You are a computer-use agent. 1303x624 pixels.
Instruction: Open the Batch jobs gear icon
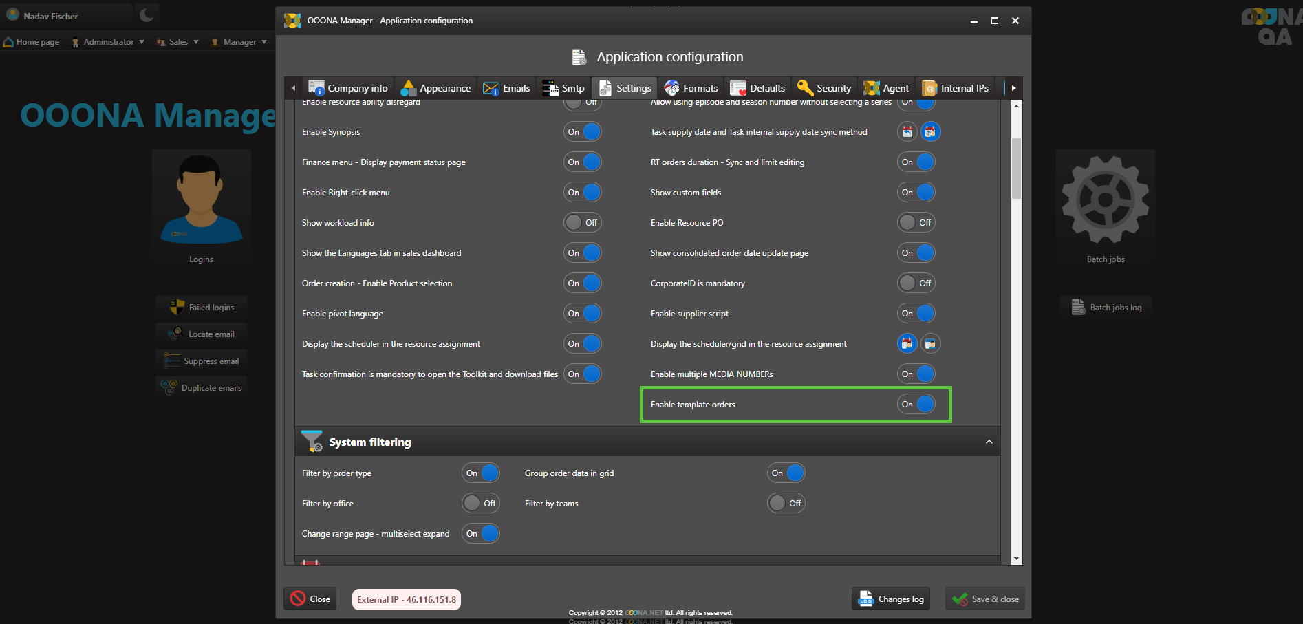tap(1105, 200)
